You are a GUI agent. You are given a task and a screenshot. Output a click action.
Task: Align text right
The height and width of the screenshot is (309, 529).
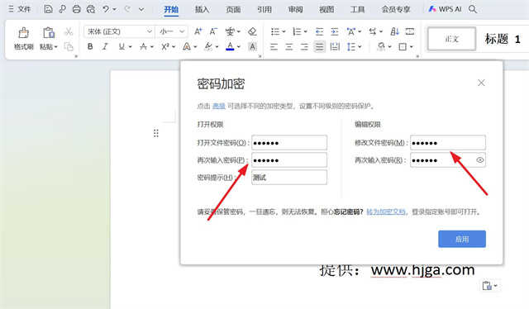[x=304, y=46]
